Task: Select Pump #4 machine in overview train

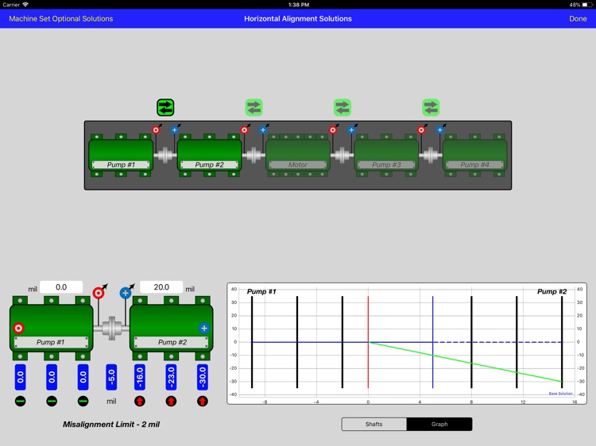Action: pyautogui.click(x=475, y=156)
